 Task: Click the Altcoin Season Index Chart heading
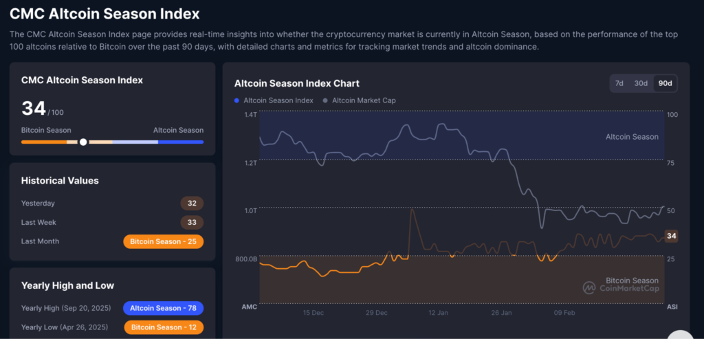(296, 83)
